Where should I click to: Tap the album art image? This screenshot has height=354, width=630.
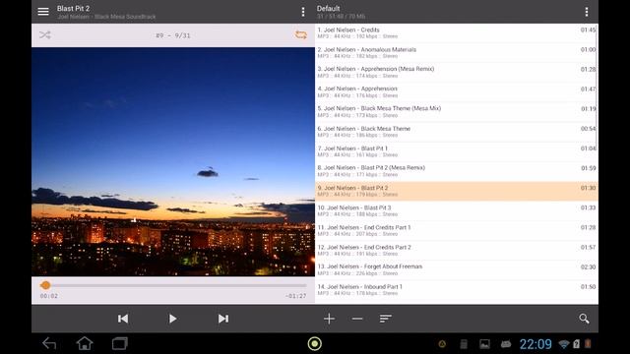tap(173, 161)
